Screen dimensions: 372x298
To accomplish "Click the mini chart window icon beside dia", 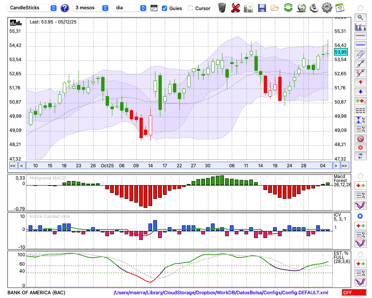I will [154, 8].
